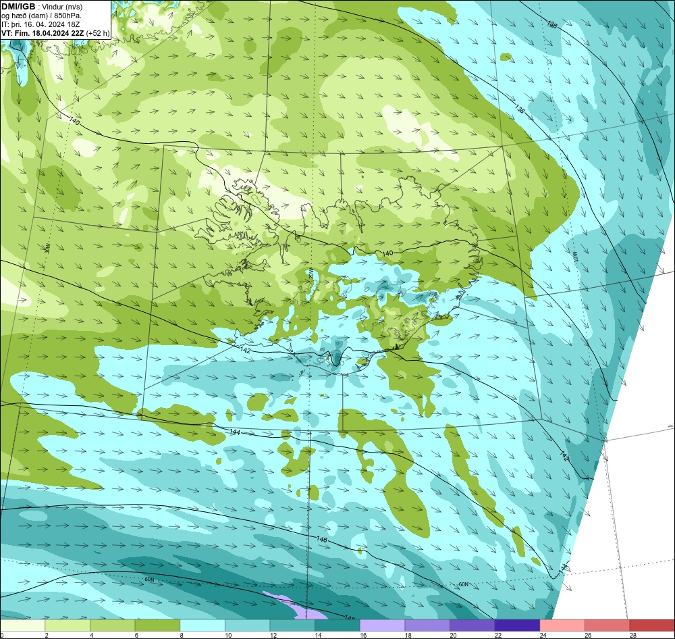This screenshot has width=675, height=639.
Task: Click the '30W' longitude label
Action: [47, 249]
